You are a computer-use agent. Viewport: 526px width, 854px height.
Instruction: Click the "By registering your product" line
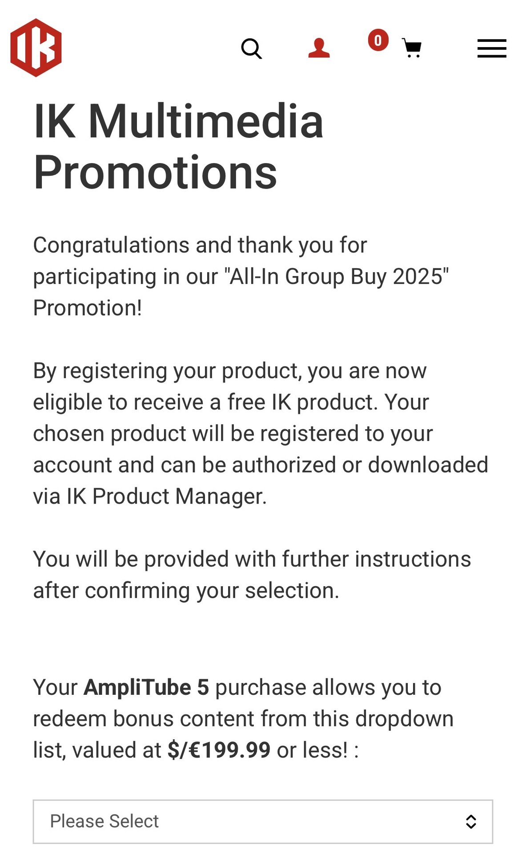click(x=229, y=371)
